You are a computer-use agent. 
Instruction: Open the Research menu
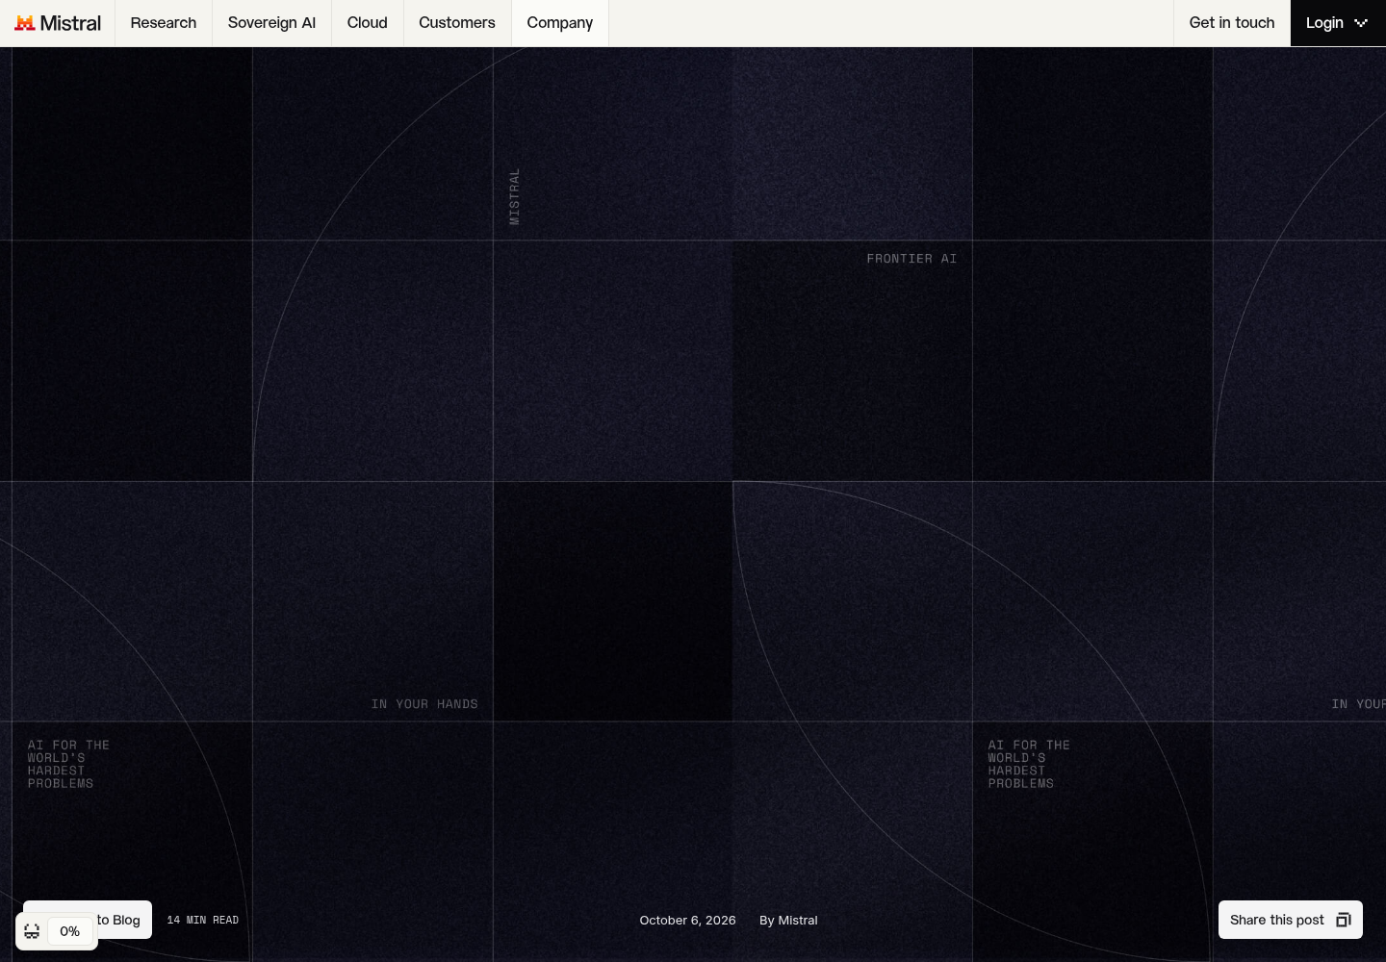(x=164, y=23)
